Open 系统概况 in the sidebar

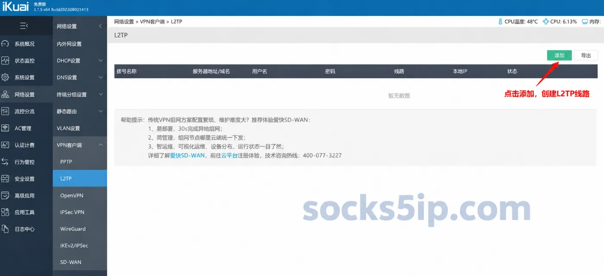(x=25, y=44)
